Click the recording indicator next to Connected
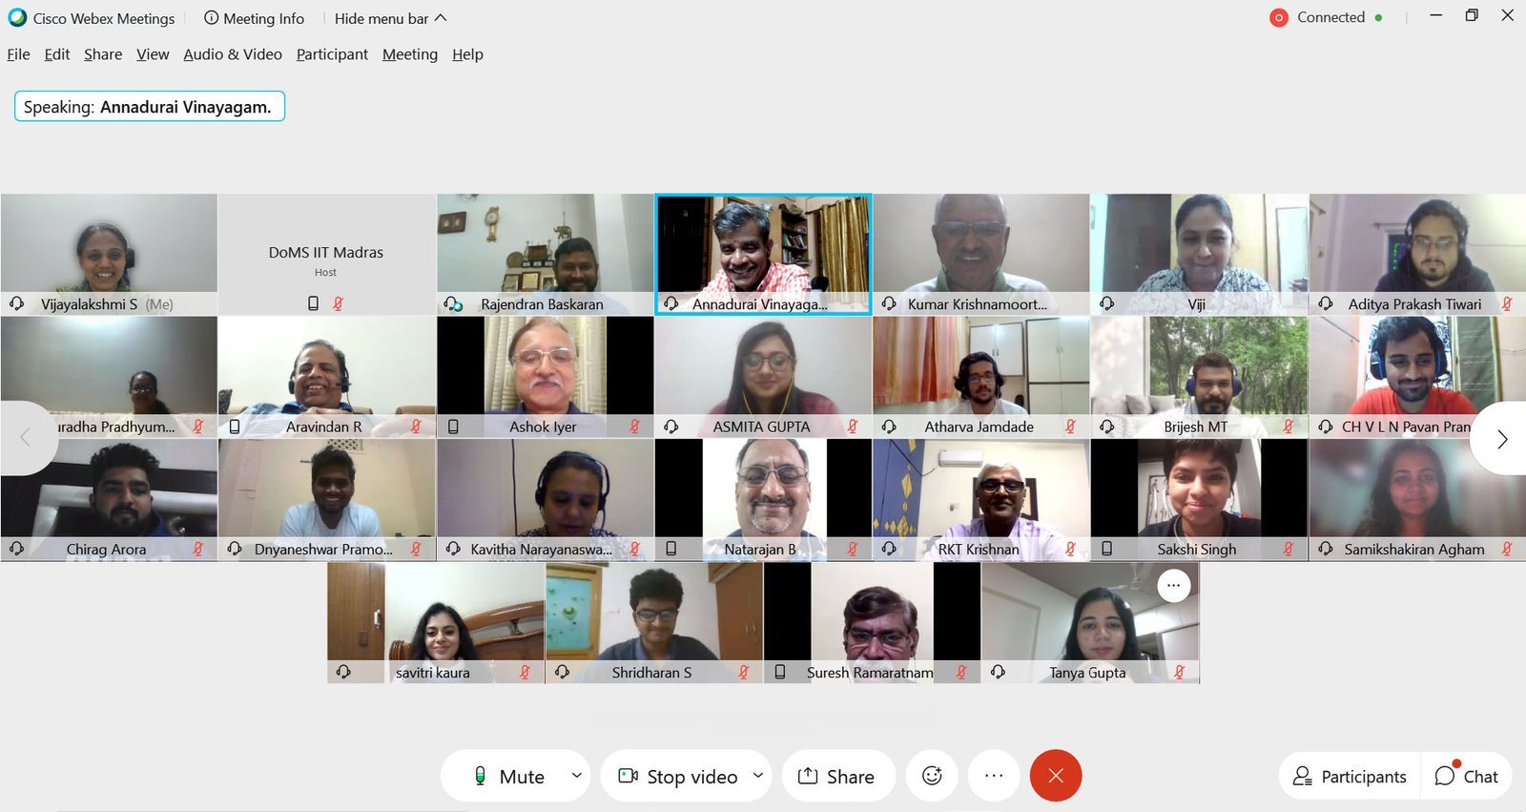This screenshot has height=812, width=1526. (1279, 18)
